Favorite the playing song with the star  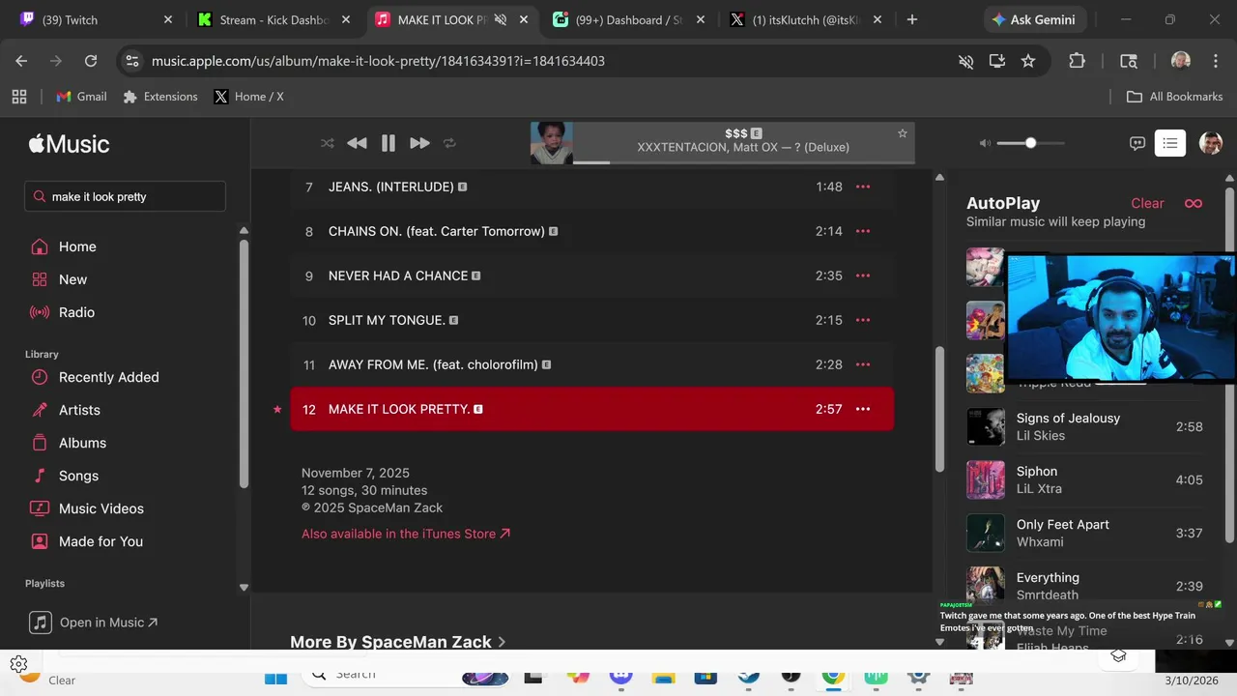click(903, 133)
